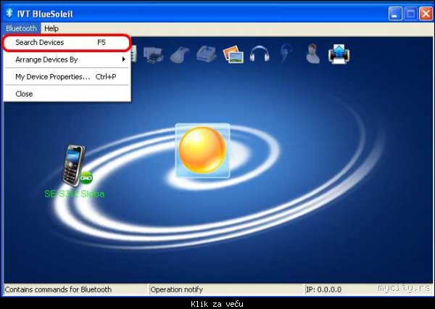The image size is (435, 309).
Task: Click the person synchronization service icon
Action: [312, 53]
